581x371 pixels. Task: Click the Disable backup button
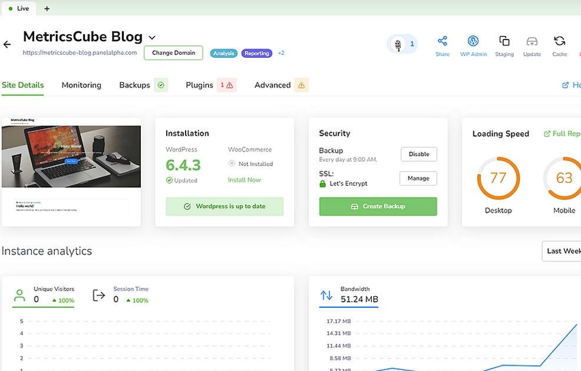point(419,154)
